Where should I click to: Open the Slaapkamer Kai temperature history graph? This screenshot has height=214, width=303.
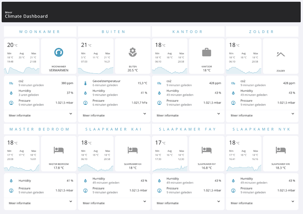point(95,168)
